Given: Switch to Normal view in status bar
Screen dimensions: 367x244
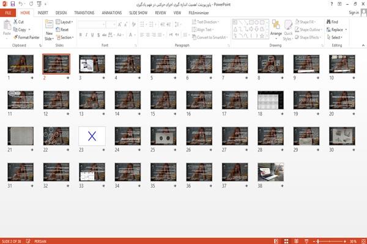Looking at the screenshot, I should pyautogui.click(x=276, y=241).
